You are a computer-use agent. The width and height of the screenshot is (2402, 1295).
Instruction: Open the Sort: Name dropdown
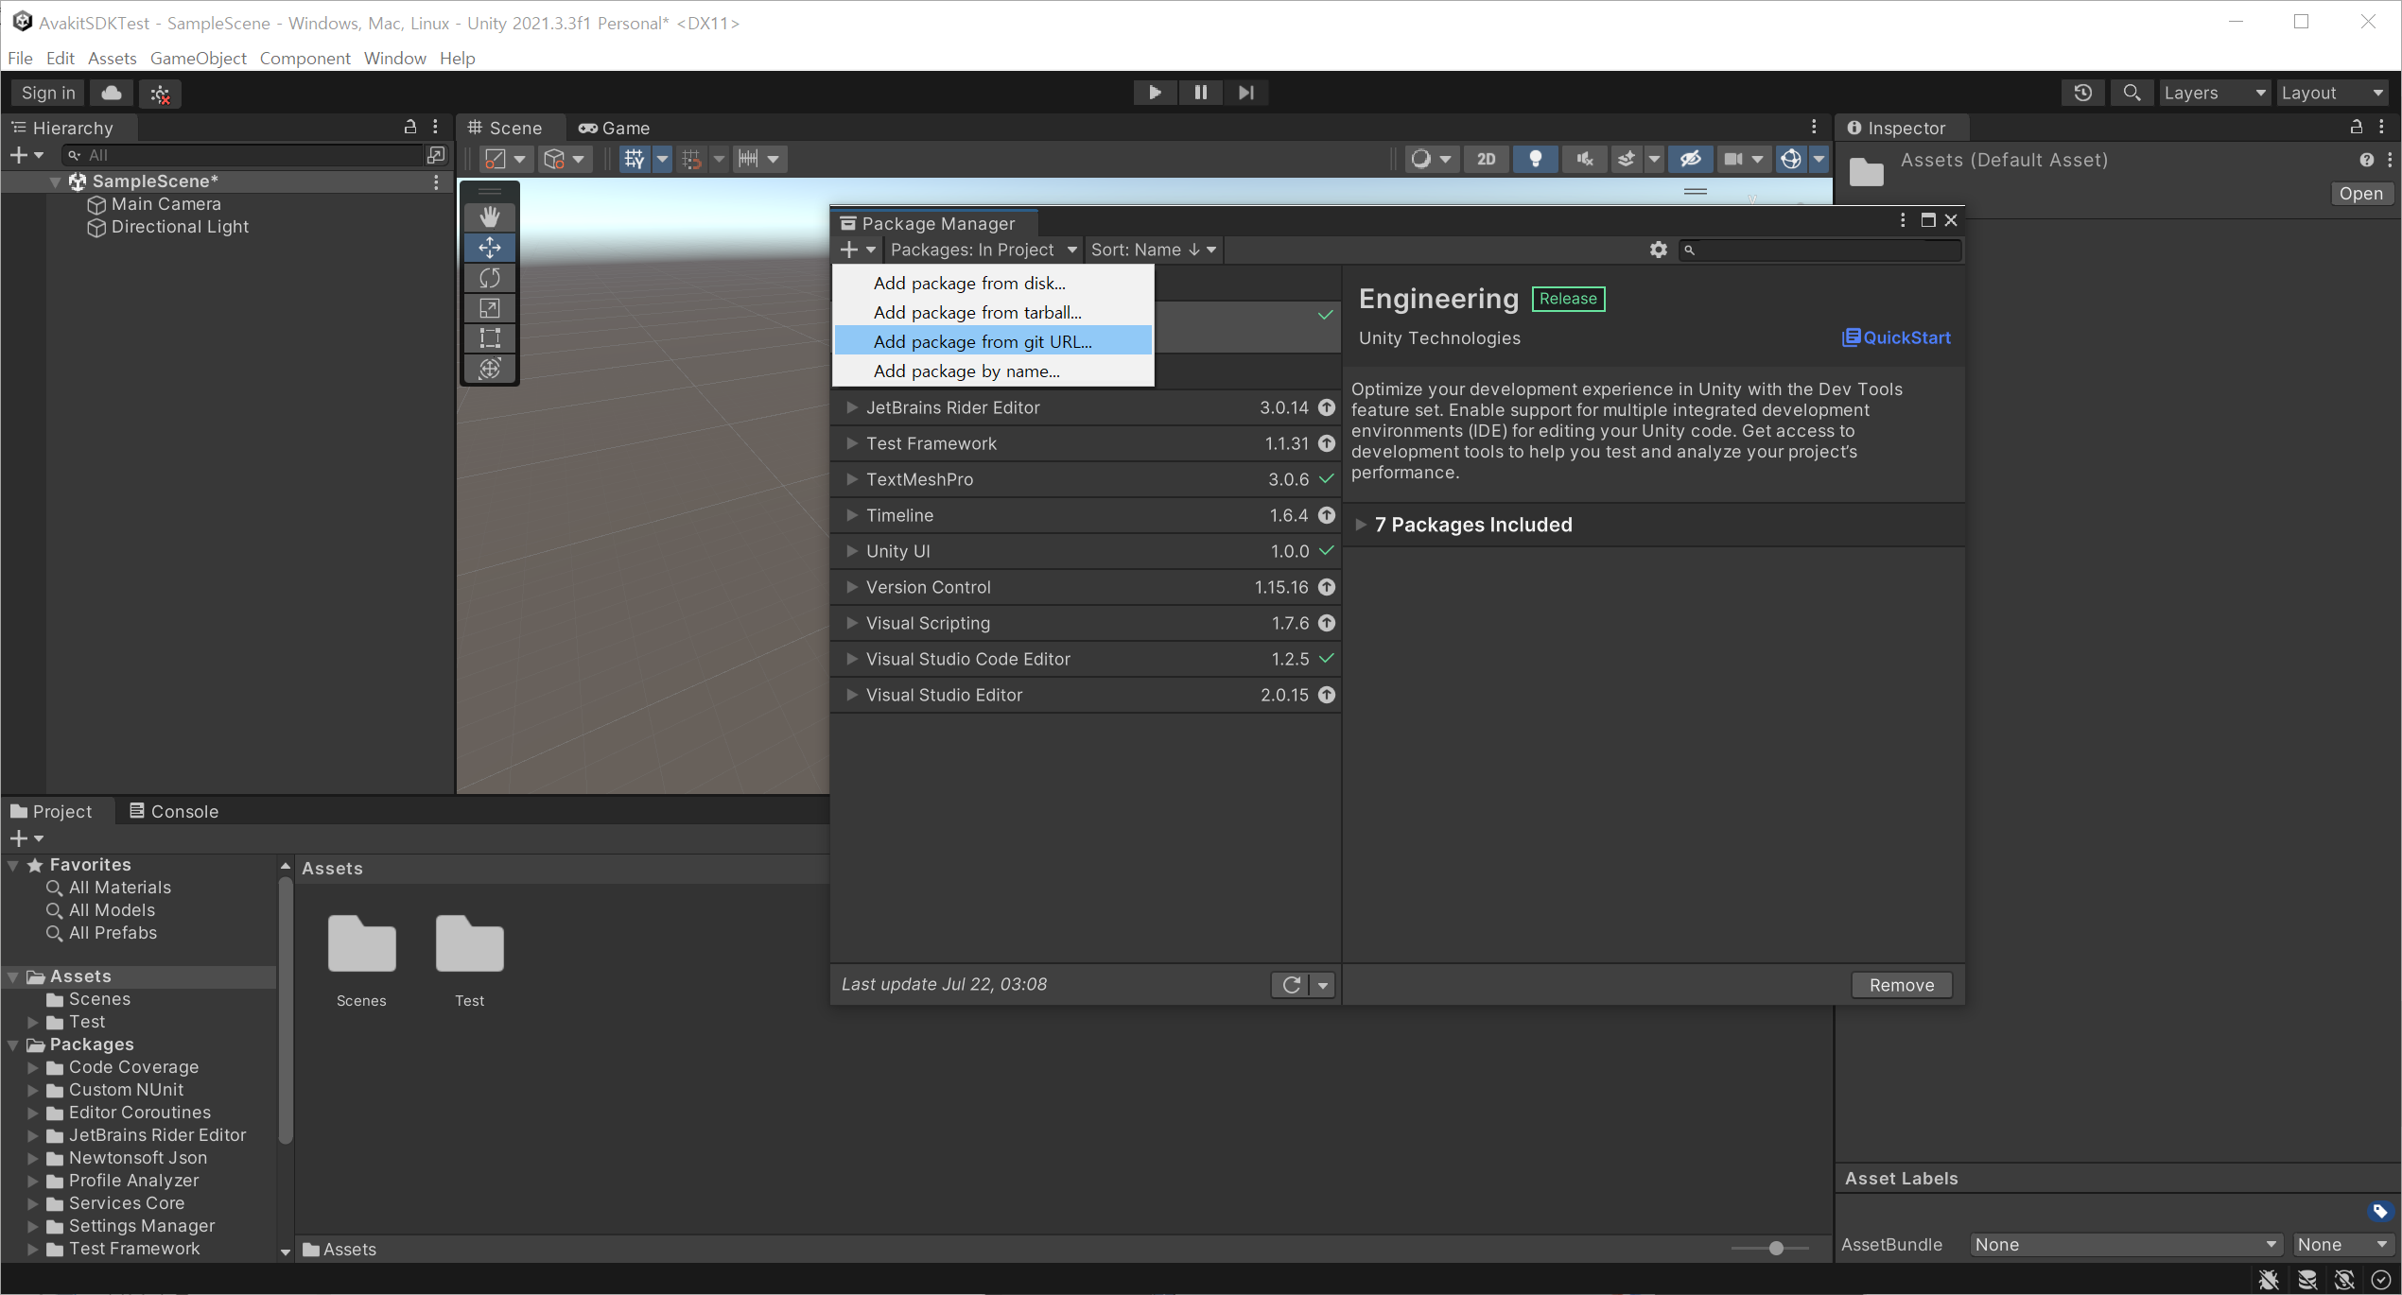[1154, 250]
